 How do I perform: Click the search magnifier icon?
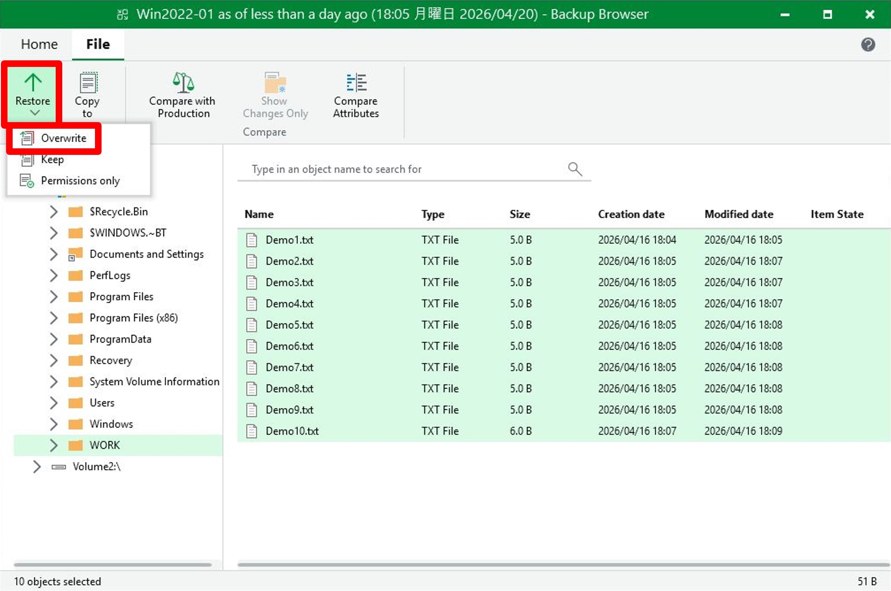click(x=575, y=169)
